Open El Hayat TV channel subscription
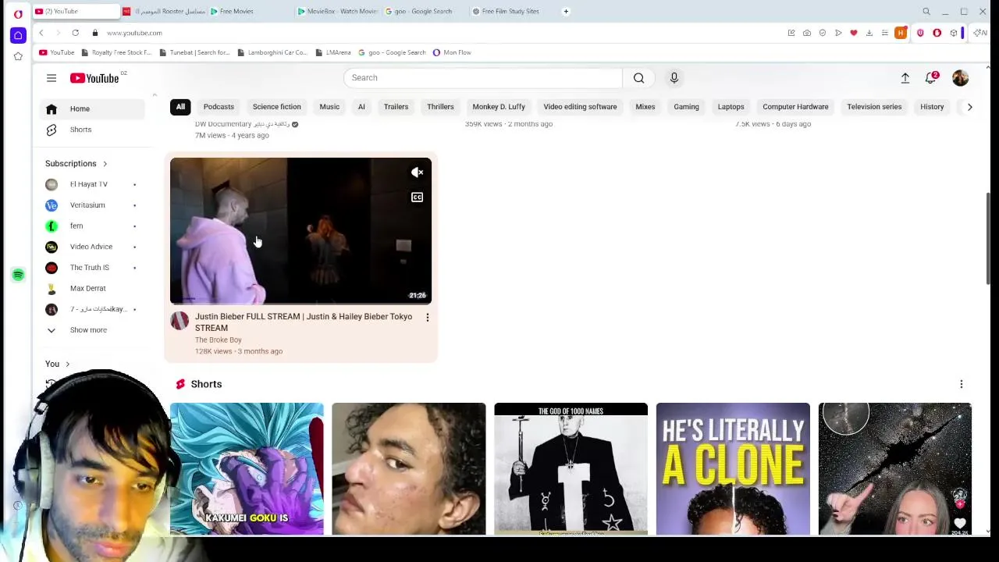The width and height of the screenshot is (999, 562). (89, 184)
